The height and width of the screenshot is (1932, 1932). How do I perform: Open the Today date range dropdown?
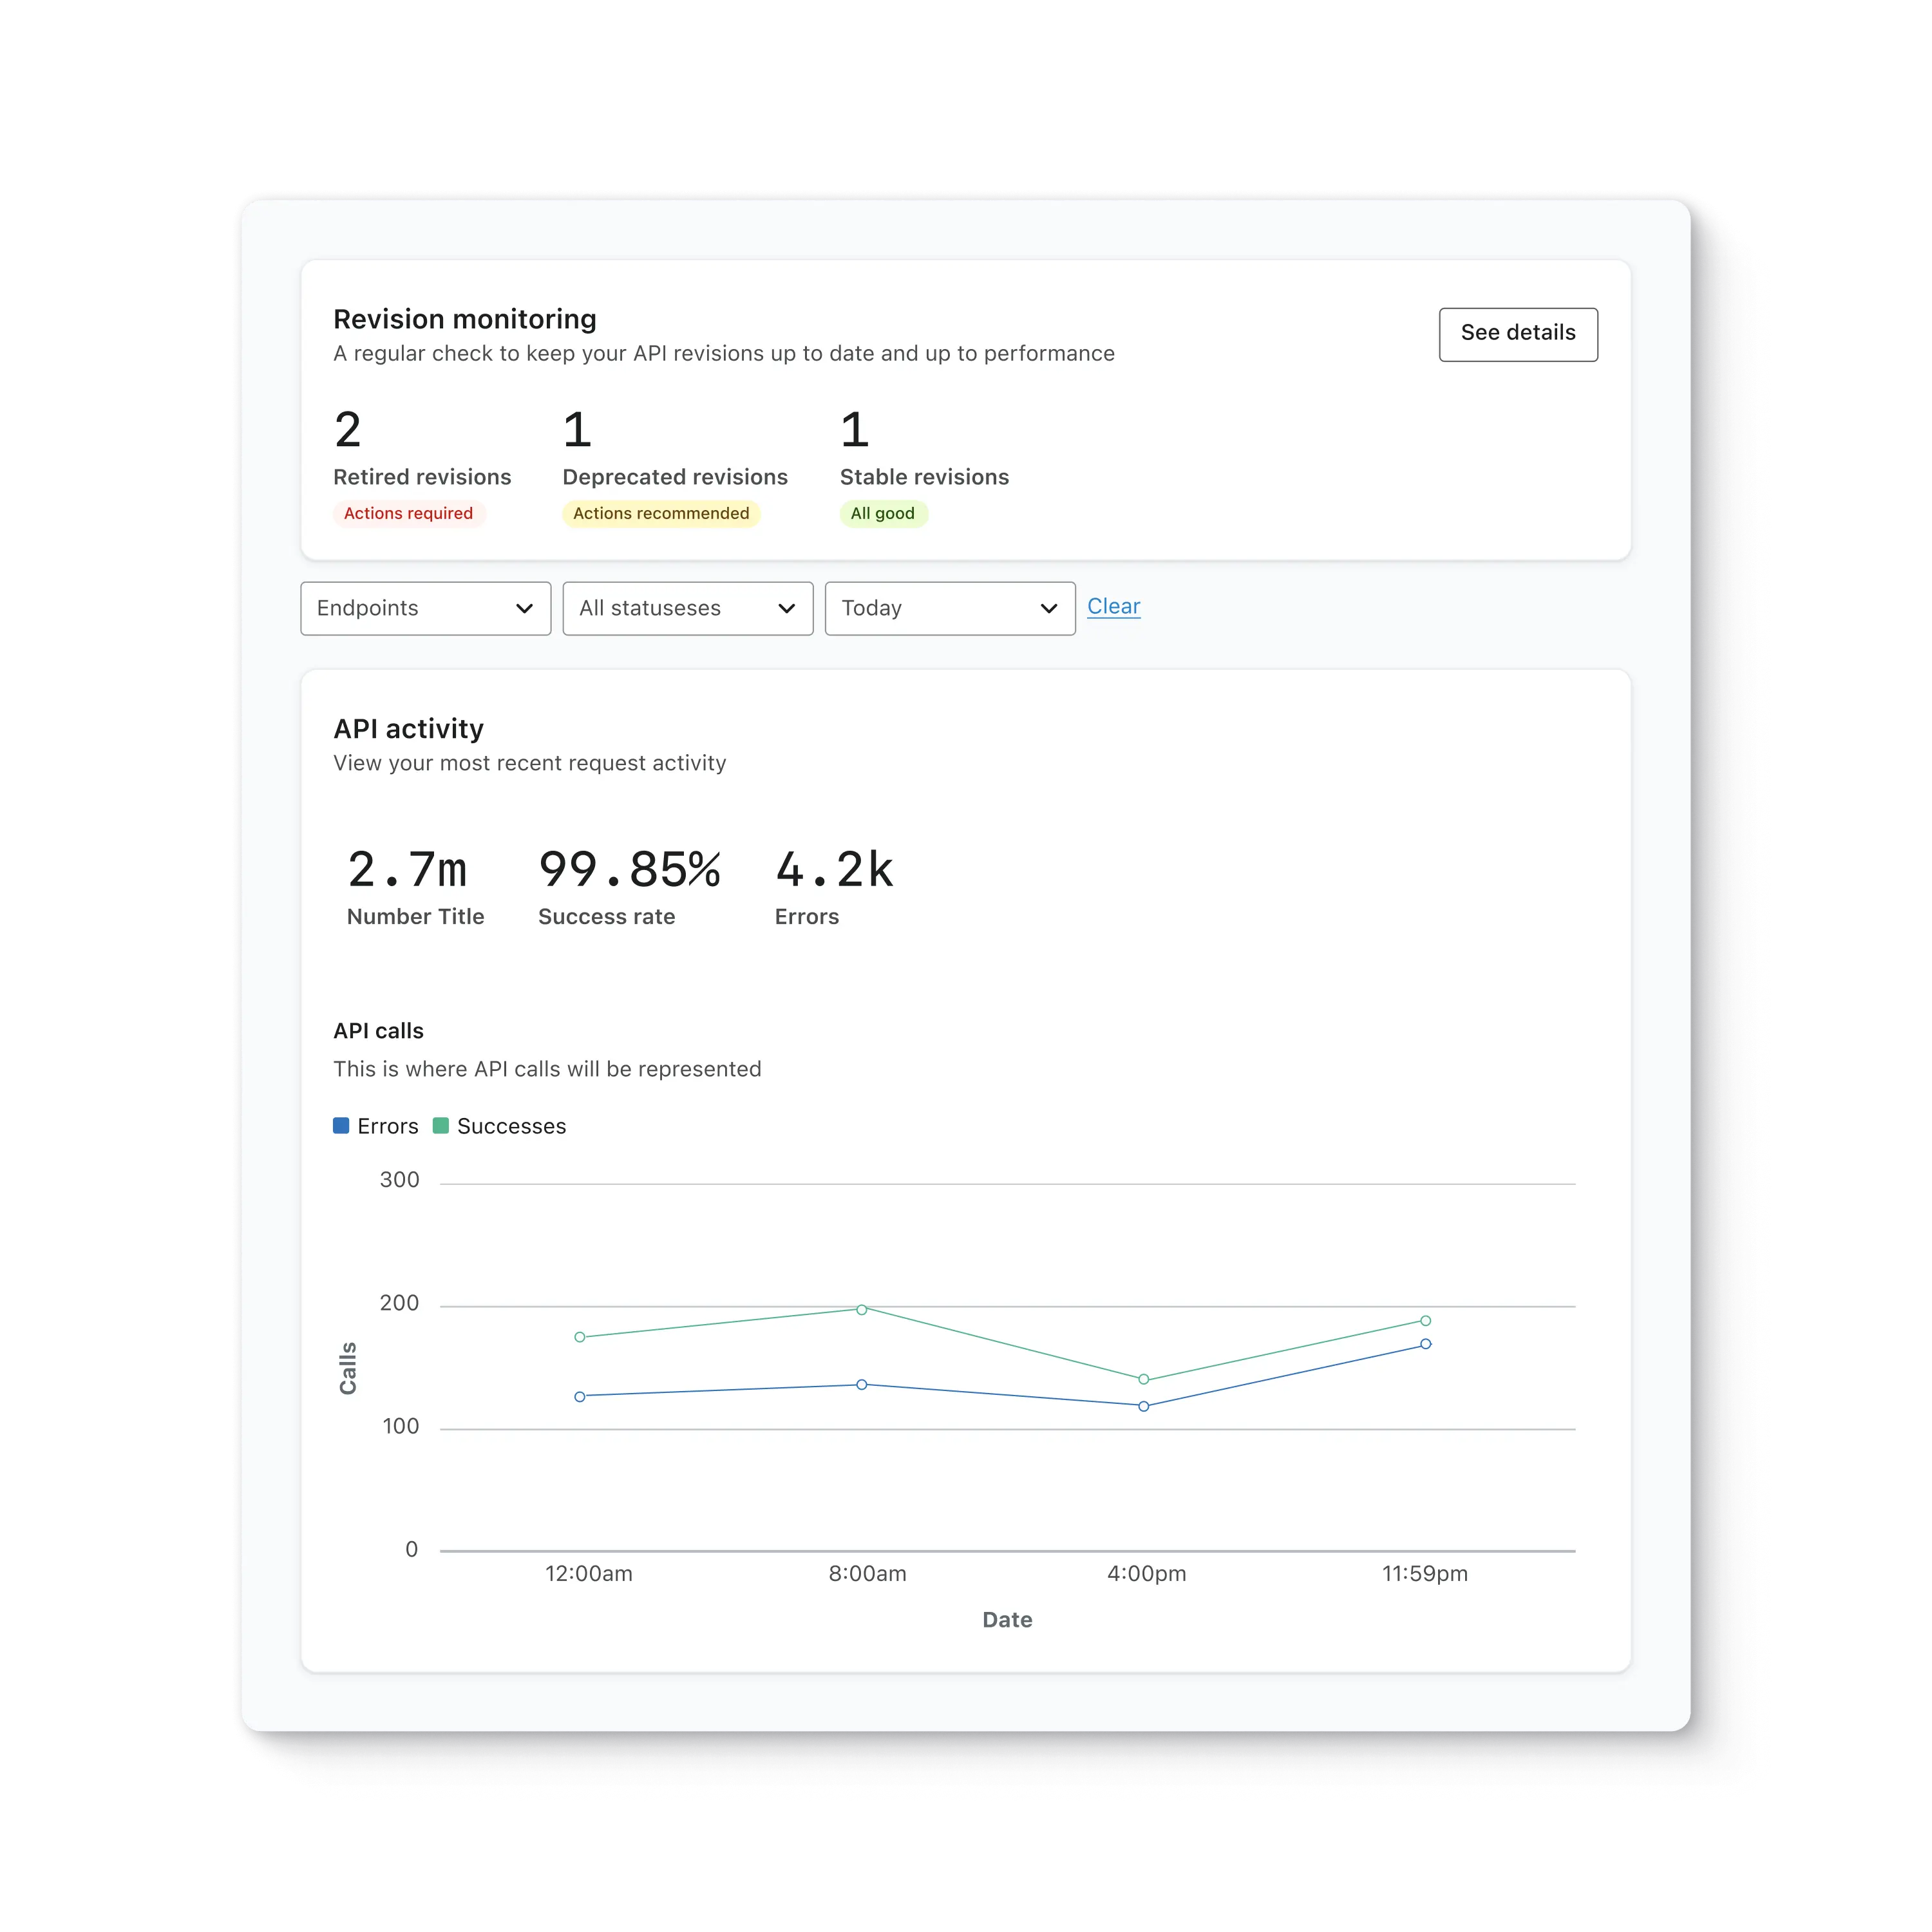949,608
